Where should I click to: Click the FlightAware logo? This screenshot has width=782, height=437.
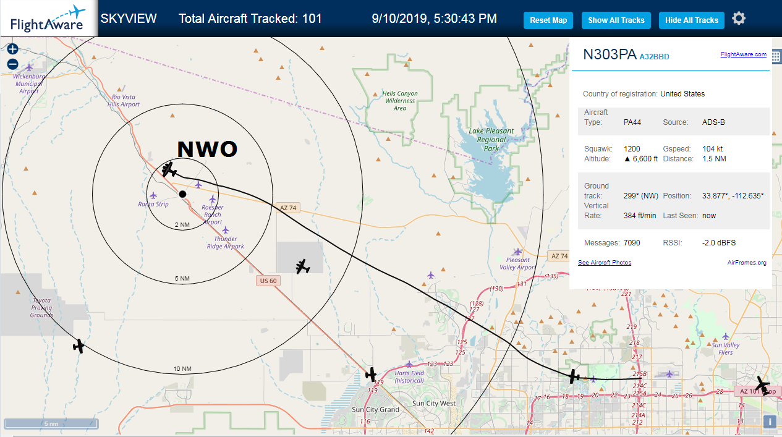48,18
